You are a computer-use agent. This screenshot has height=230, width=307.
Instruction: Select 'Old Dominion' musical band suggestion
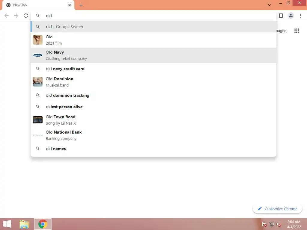(x=153, y=82)
